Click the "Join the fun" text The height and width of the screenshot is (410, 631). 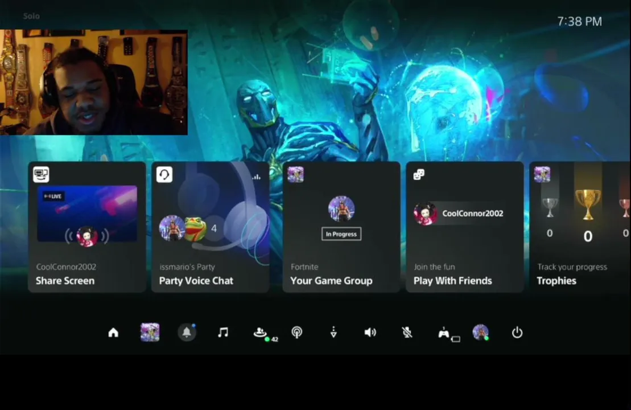click(x=434, y=266)
